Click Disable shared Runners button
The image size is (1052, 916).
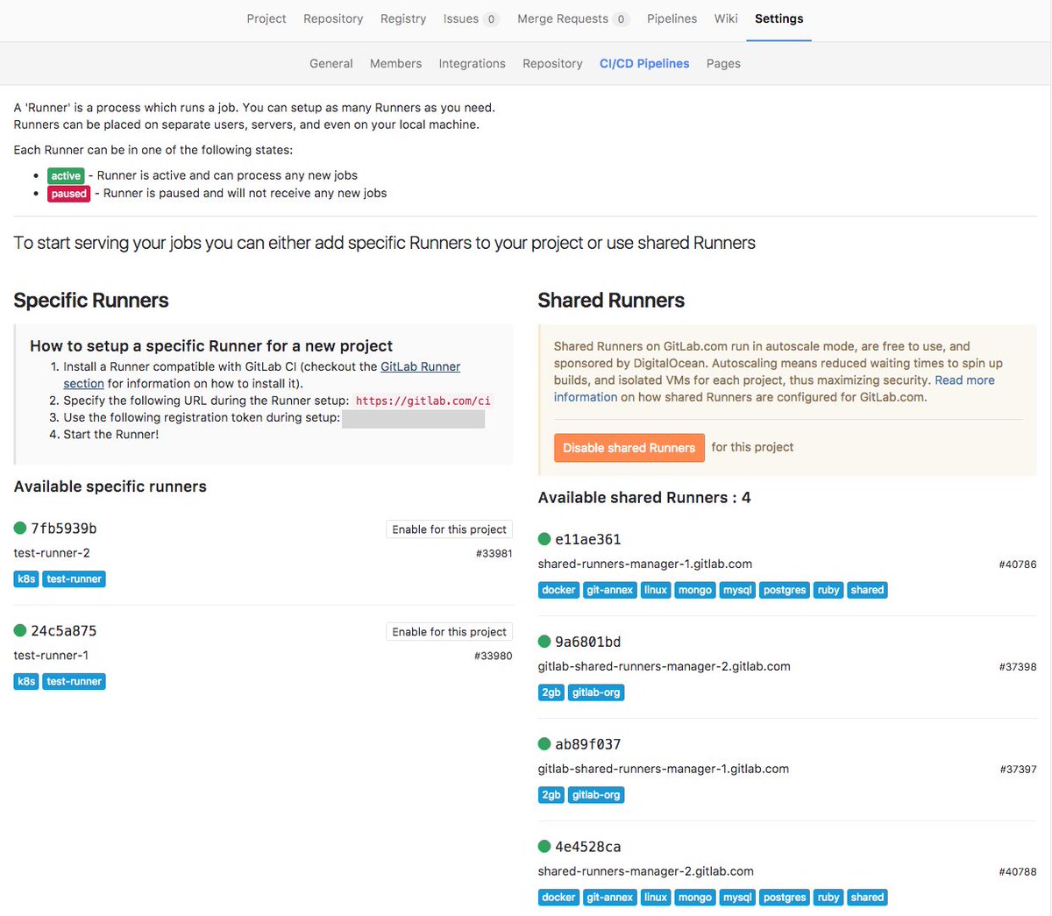click(x=629, y=448)
